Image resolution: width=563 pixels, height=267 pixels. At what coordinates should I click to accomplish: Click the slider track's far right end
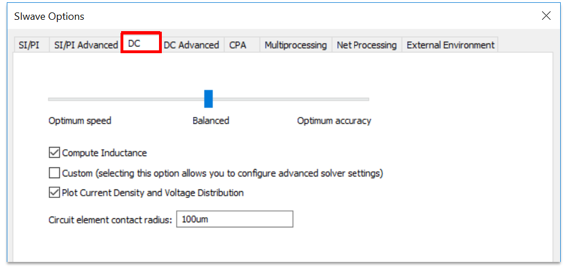point(367,99)
